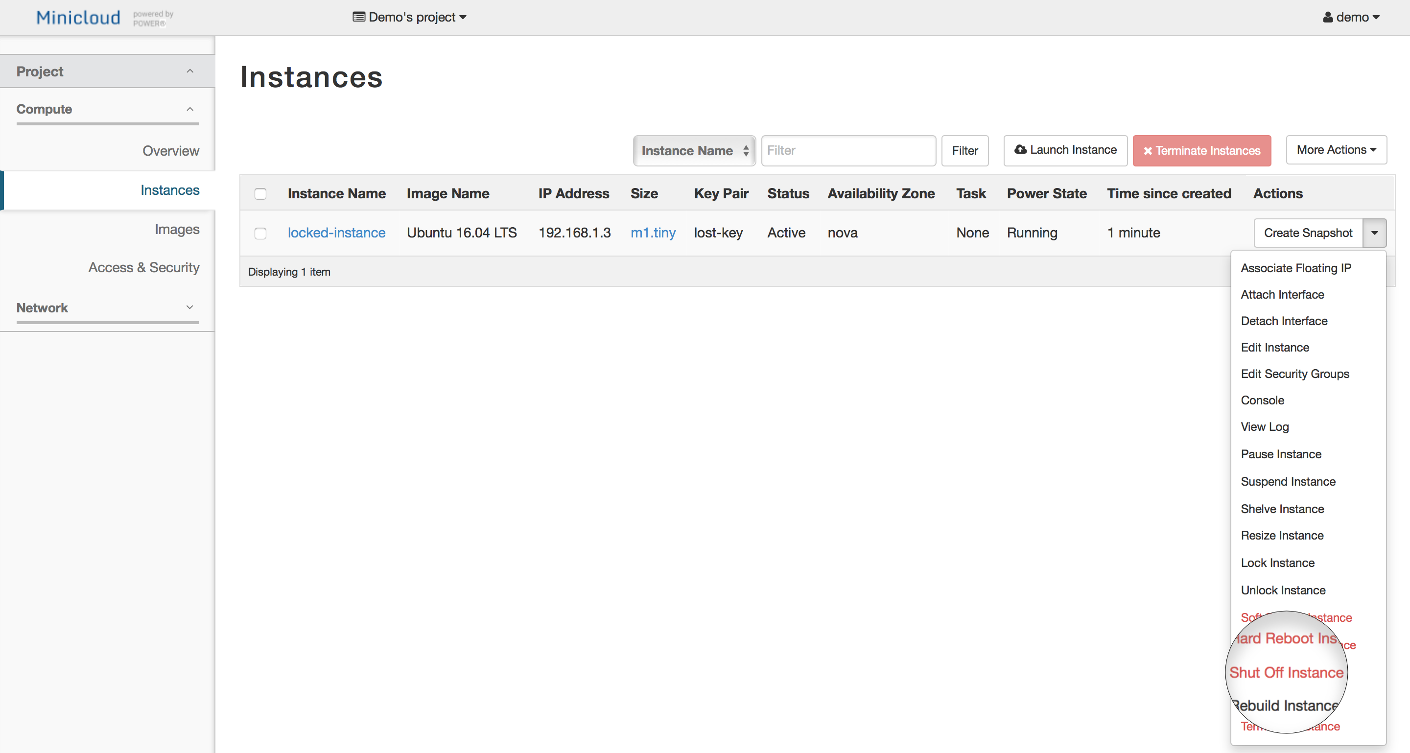Screen dimensions: 1410x753
Task: Click the X icon on Terminate Instances
Action: pyautogui.click(x=1148, y=151)
